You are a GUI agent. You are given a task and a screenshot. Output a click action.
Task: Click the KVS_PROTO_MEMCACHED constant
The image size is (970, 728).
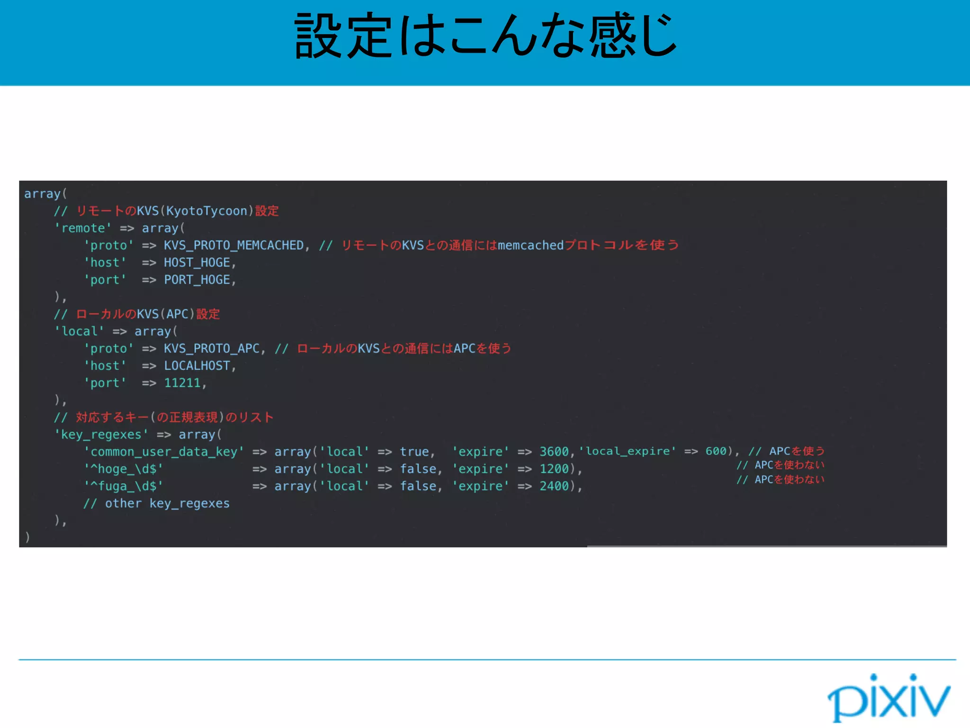click(x=234, y=246)
